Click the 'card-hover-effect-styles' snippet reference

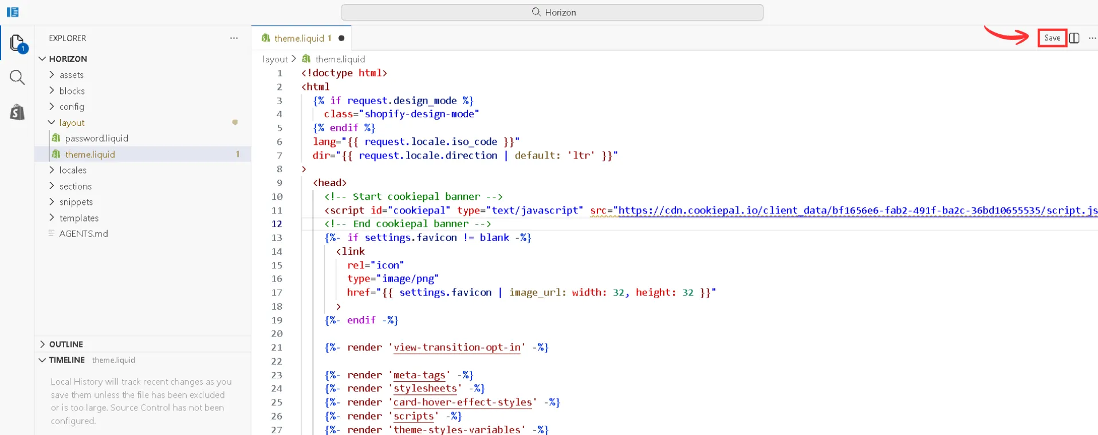pos(462,402)
